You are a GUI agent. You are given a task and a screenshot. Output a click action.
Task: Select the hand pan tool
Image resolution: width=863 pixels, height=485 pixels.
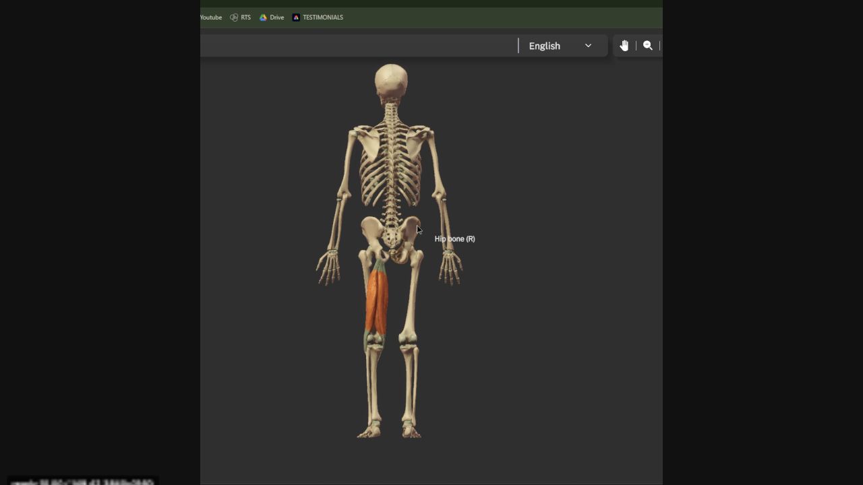click(624, 46)
